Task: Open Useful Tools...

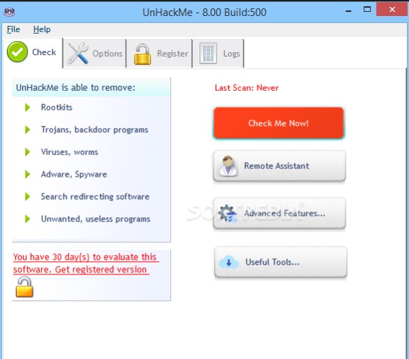Action: (x=281, y=262)
